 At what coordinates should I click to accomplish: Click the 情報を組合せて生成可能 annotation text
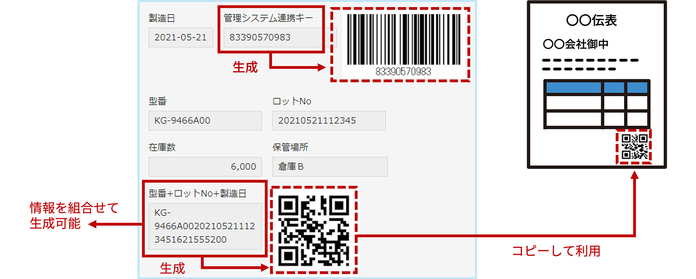coord(74,216)
